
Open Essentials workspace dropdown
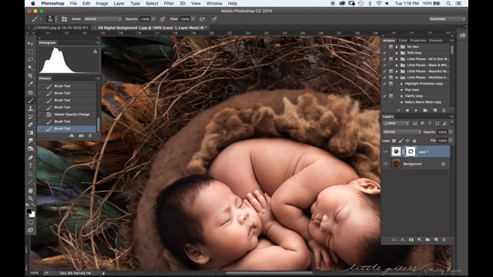click(x=447, y=19)
